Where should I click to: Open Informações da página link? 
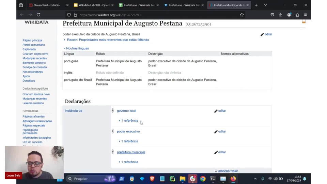tap(36, 138)
